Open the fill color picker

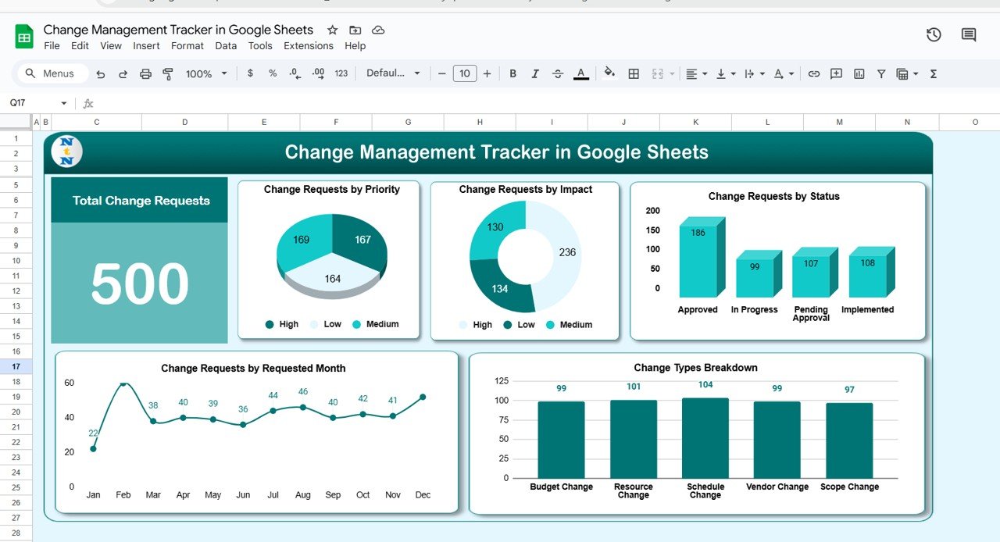click(609, 73)
